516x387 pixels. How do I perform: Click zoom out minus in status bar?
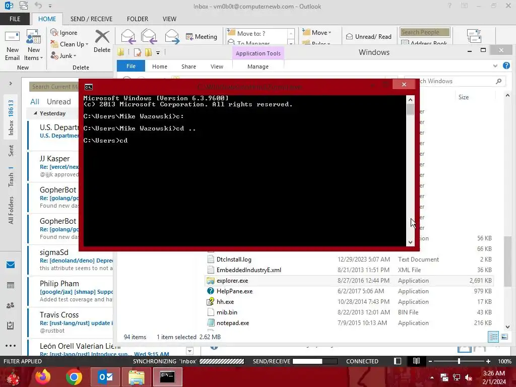coord(430,361)
